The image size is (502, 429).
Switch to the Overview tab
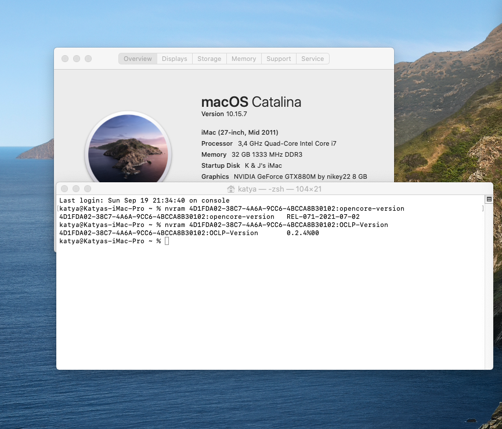138,59
